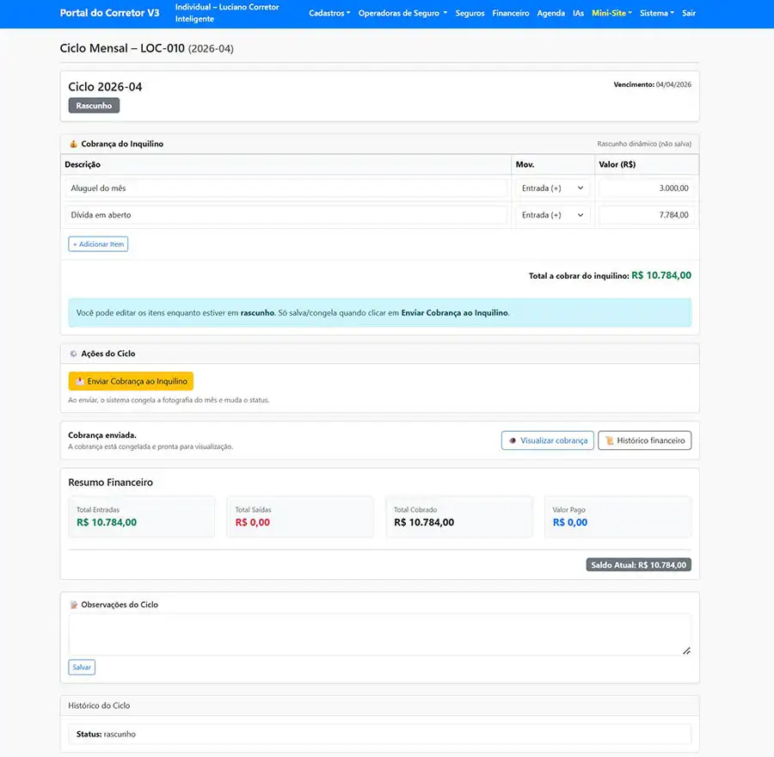Open the Sistema dropdown menu

coord(657,14)
